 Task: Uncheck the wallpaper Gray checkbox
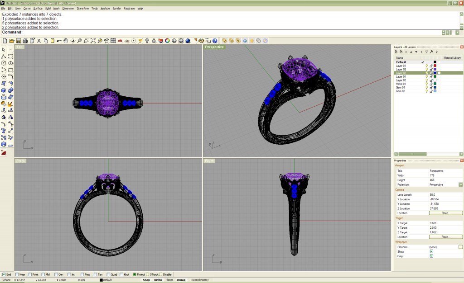click(x=431, y=256)
